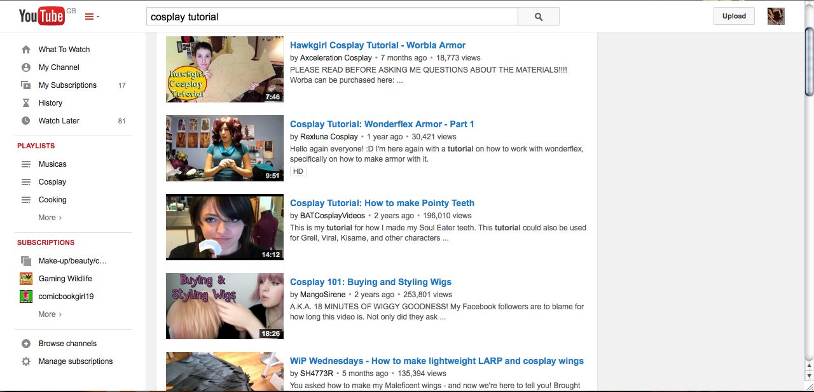Click the Pointy Teeth video thumbnail
This screenshot has width=814, height=392.
click(x=224, y=227)
